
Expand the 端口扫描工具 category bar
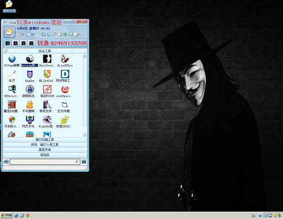45,139
